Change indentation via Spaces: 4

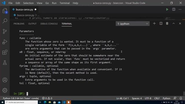[137, 98]
